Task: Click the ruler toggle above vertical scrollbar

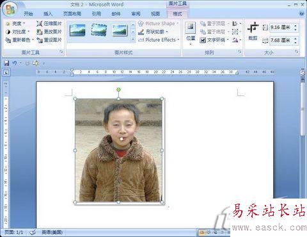Action: click(x=303, y=73)
